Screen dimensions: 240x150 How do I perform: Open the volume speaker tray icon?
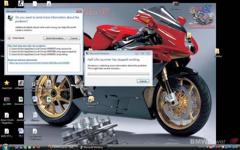[x=229, y=147]
